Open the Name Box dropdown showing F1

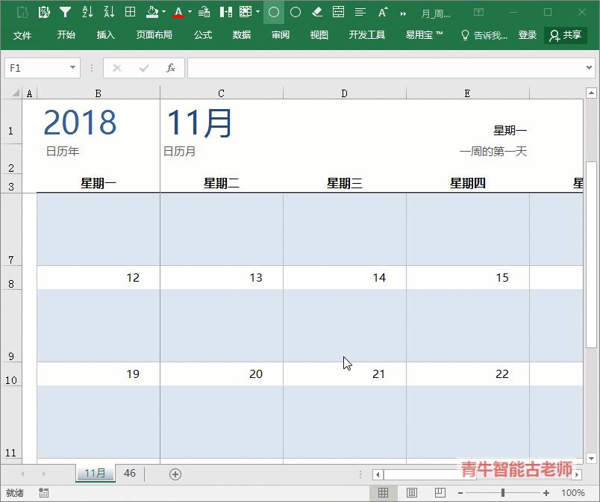72,68
